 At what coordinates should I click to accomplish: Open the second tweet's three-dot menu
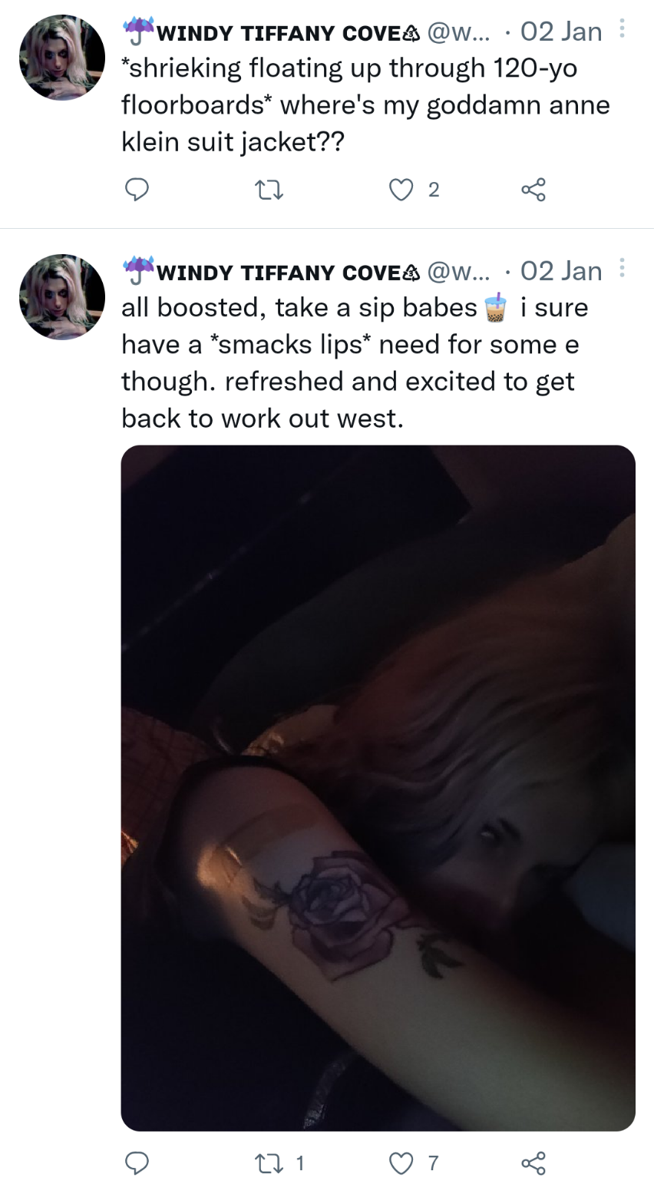click(x=622, y=268)
